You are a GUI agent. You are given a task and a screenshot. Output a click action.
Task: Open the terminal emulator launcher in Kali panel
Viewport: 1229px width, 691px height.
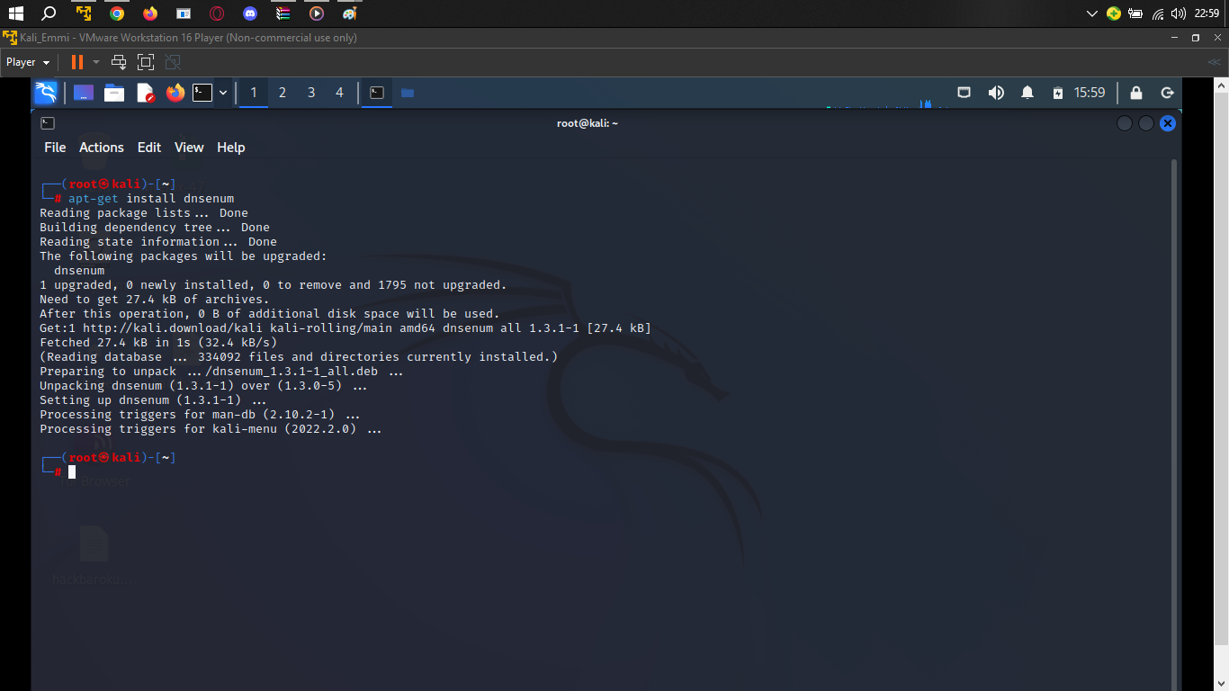tap(203, 93)
